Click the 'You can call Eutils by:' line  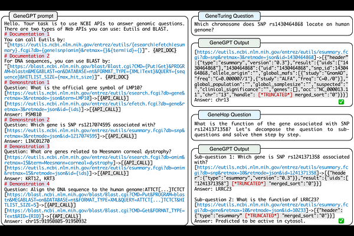click(35, 40)
